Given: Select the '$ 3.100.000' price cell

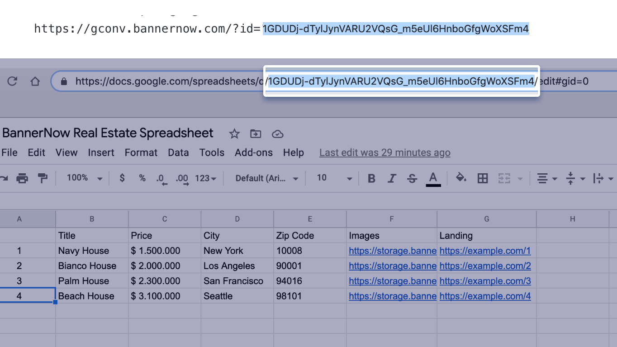Looking at the screenshot, I should pyautogui.click(x=165, y=296).
